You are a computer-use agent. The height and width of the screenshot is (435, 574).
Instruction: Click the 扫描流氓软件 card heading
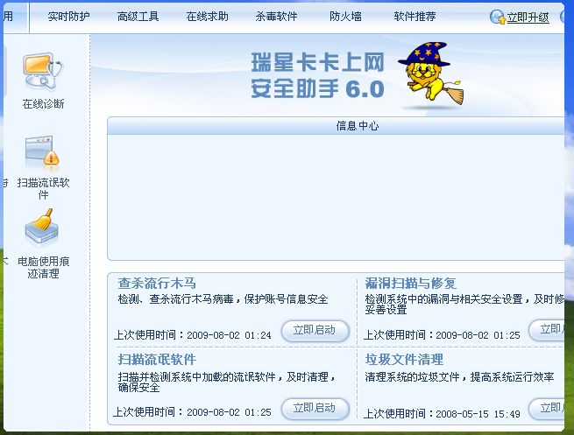[157, 360]
